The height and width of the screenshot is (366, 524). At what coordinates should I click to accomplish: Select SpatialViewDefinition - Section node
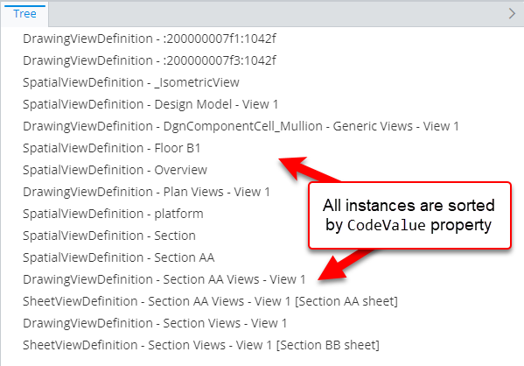[x=109, y=236]
